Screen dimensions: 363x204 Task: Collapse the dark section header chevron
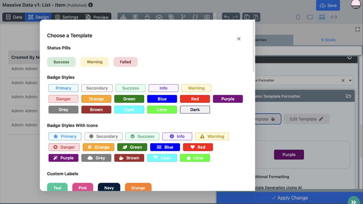pyautogui.click(x=349, y=58)
